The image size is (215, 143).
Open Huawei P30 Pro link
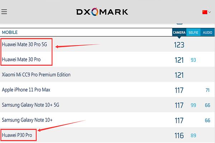19,135
